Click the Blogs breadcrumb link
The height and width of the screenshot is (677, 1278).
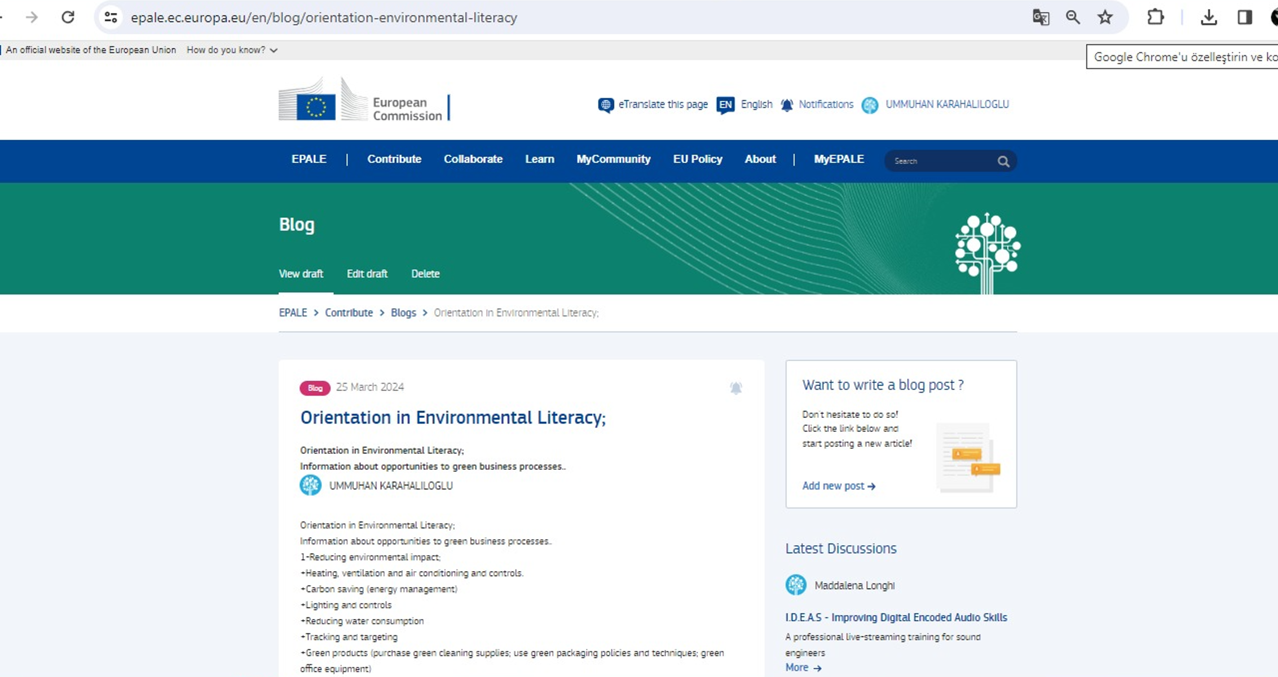tap(403, 313)
